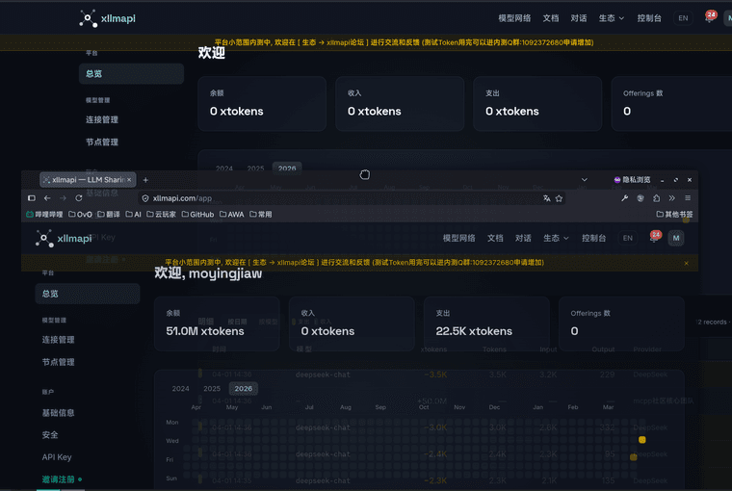Open 邀请注册 in the front browser sidebar
This screenshot has width=732, height=491.
click(x=59, y=479)
